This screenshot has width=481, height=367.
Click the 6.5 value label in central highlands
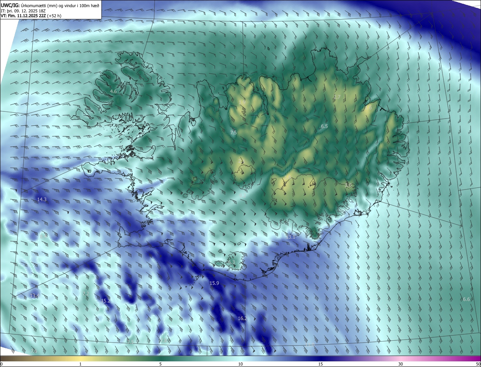[324, 126]
